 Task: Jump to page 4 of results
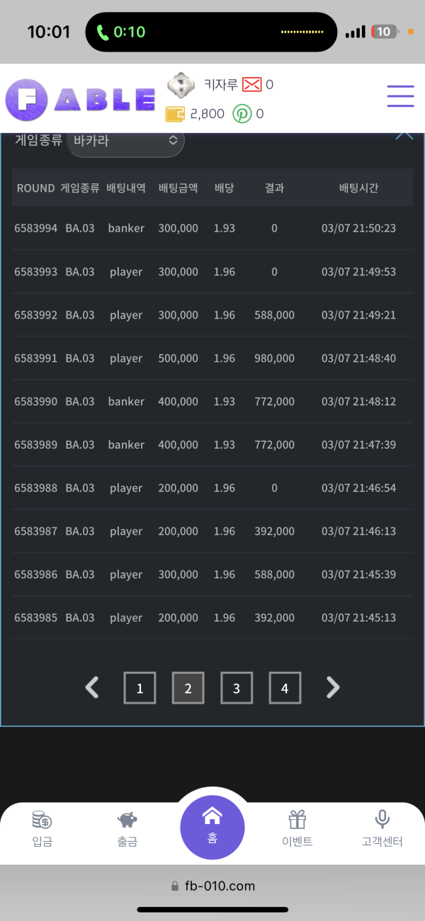coord(285,688)
